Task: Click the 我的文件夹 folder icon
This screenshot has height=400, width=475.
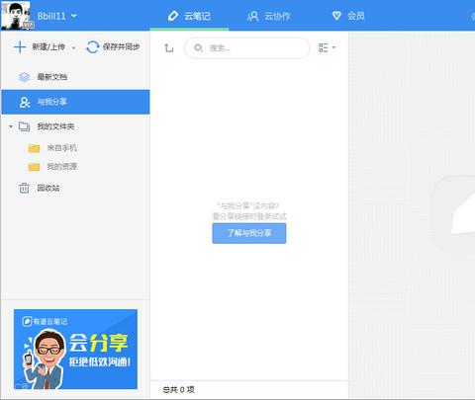Action: (x=24, y=126)
